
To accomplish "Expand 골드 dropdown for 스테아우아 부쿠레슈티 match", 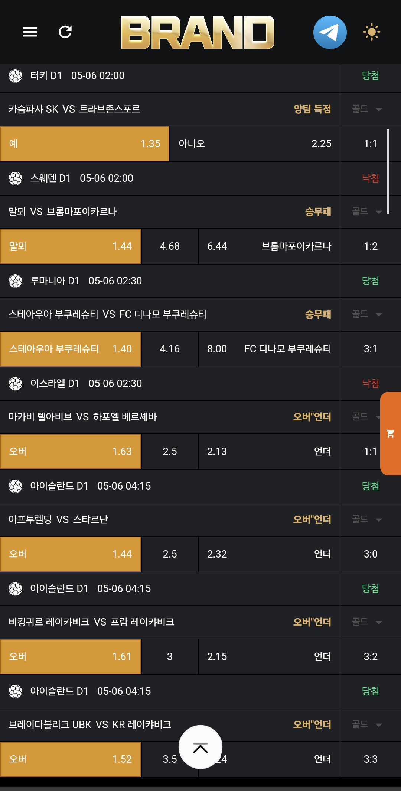I will (367, 314).
